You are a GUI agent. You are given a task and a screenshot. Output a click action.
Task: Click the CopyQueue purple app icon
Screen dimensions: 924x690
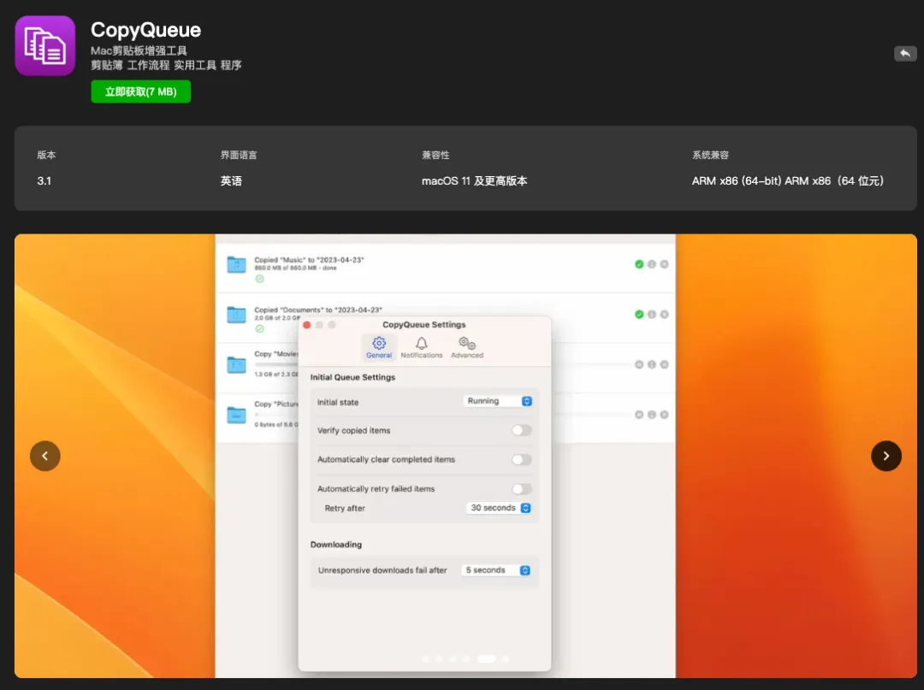[44, 46]
